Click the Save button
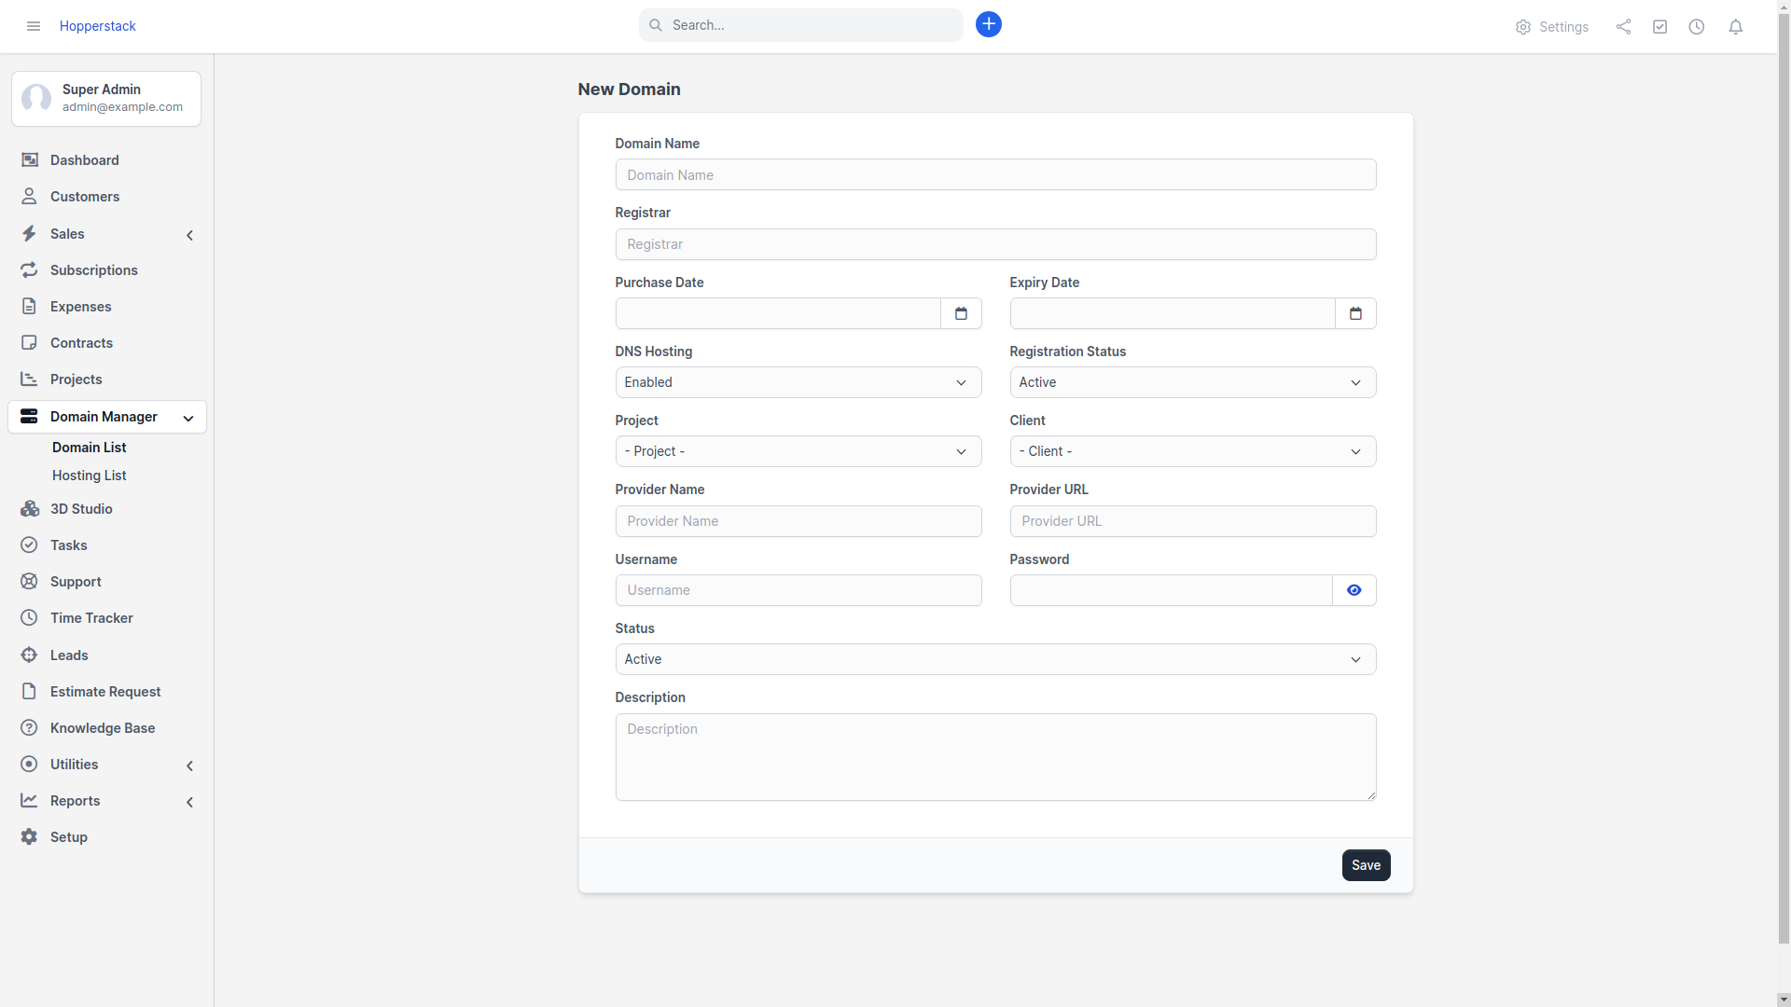 coord(1365,865)
